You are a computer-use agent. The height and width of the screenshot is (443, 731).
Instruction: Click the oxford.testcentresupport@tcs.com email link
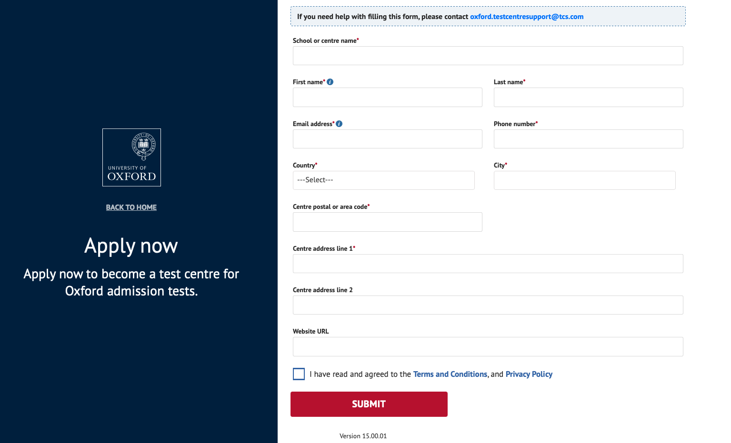click(527, 17)
